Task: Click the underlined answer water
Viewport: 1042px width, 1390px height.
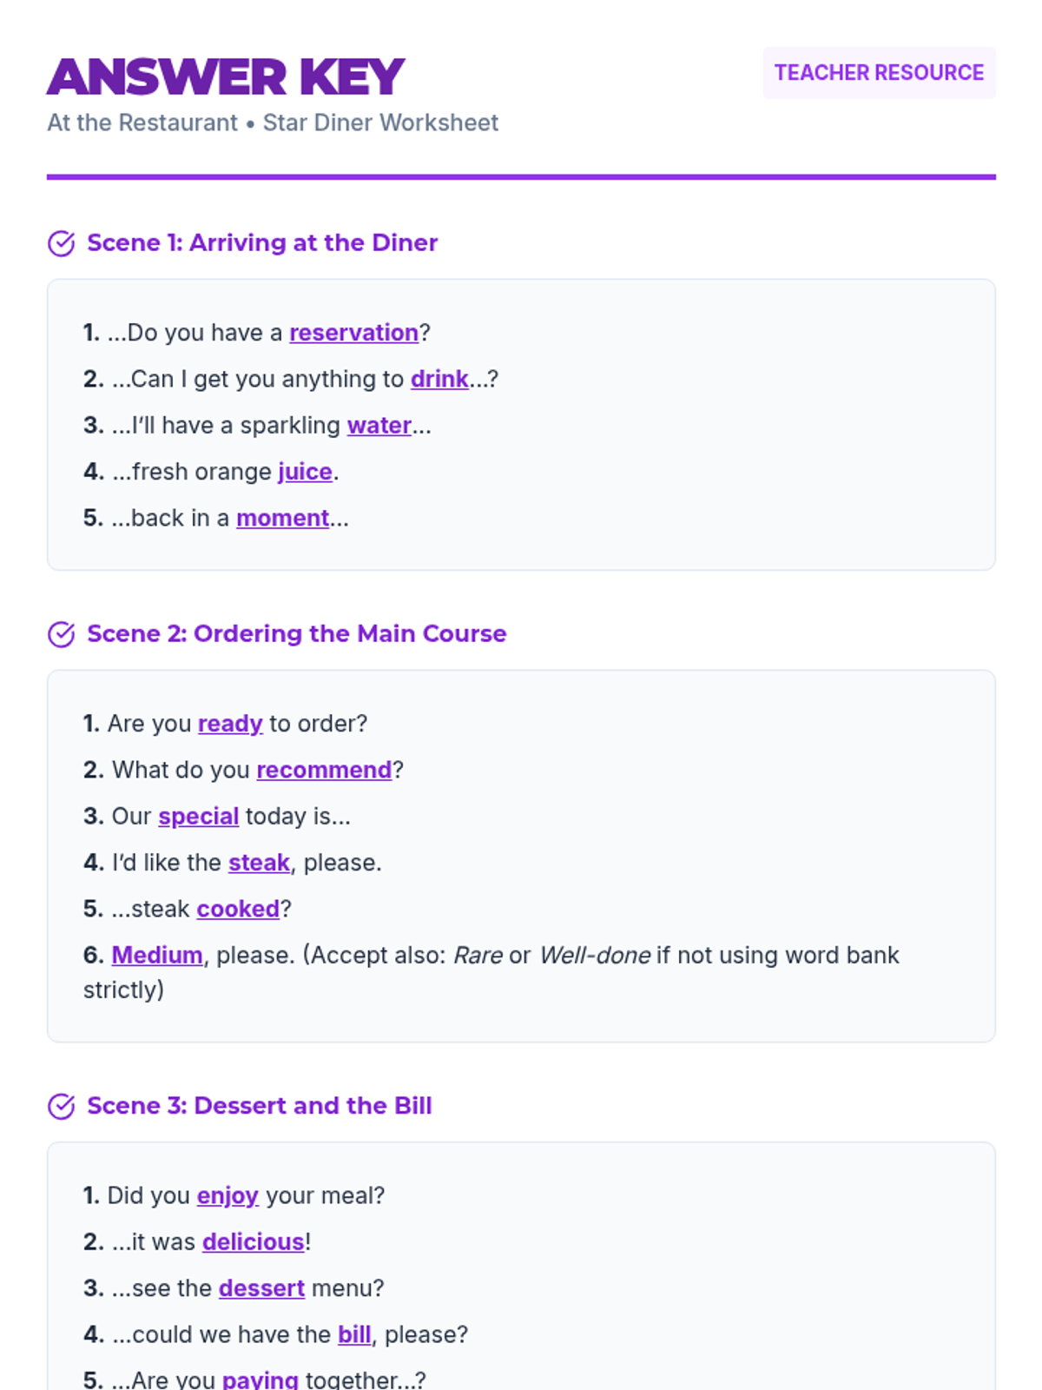Action: click(379, 426)
